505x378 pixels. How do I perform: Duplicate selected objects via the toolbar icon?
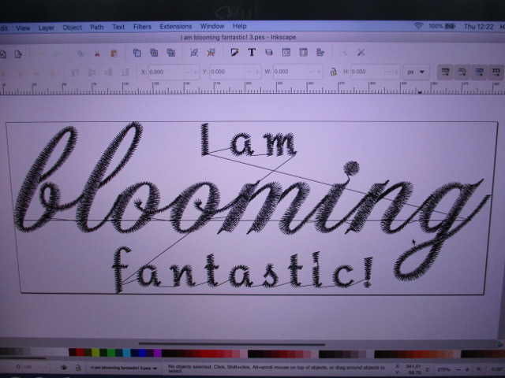coord(137,53)
